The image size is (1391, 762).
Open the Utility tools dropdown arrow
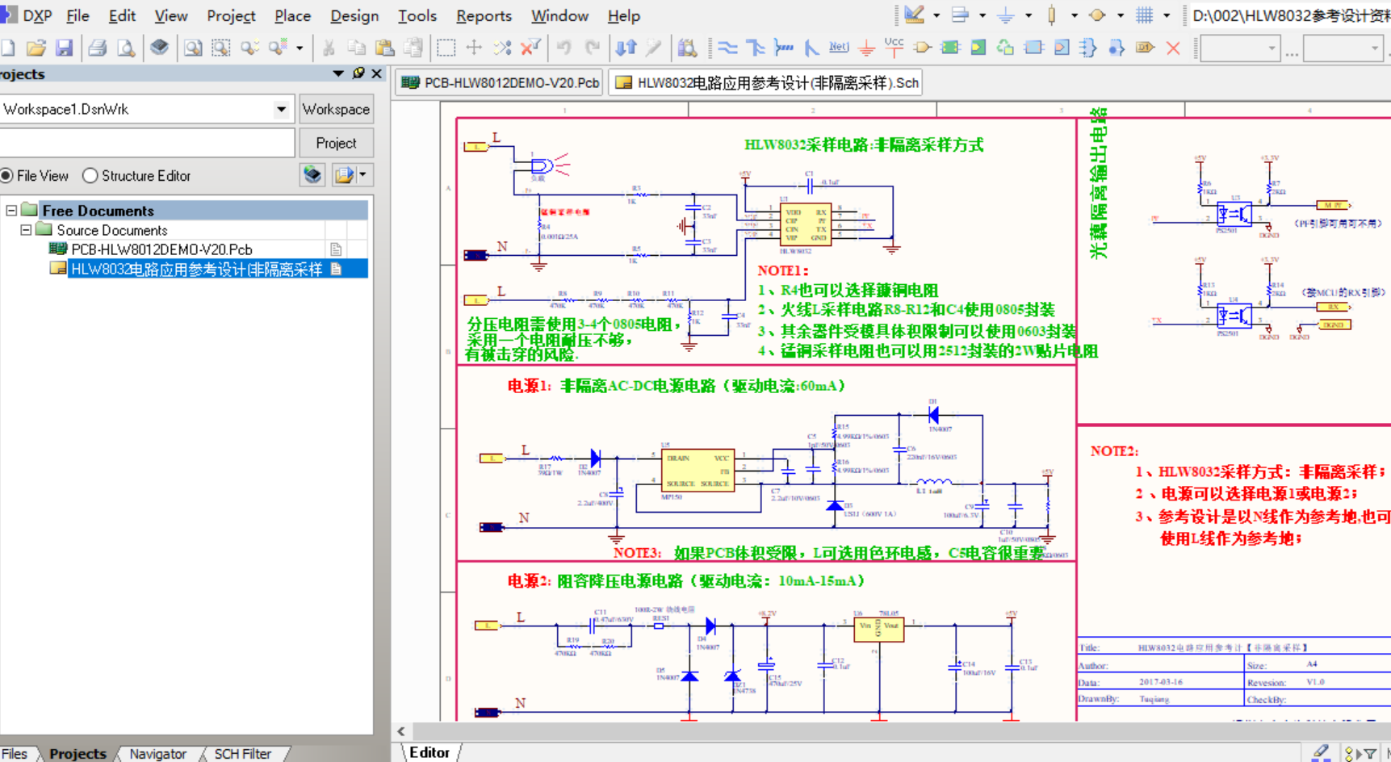tap(936, 15)
